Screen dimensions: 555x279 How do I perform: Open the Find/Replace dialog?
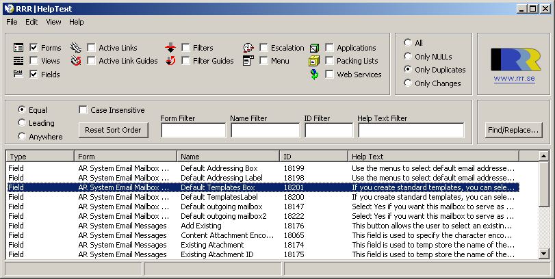pyautogui.click(x=513, y=129)
